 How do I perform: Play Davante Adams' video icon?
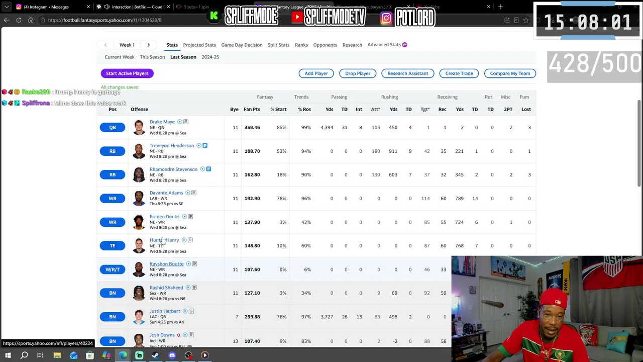(188, 193)
